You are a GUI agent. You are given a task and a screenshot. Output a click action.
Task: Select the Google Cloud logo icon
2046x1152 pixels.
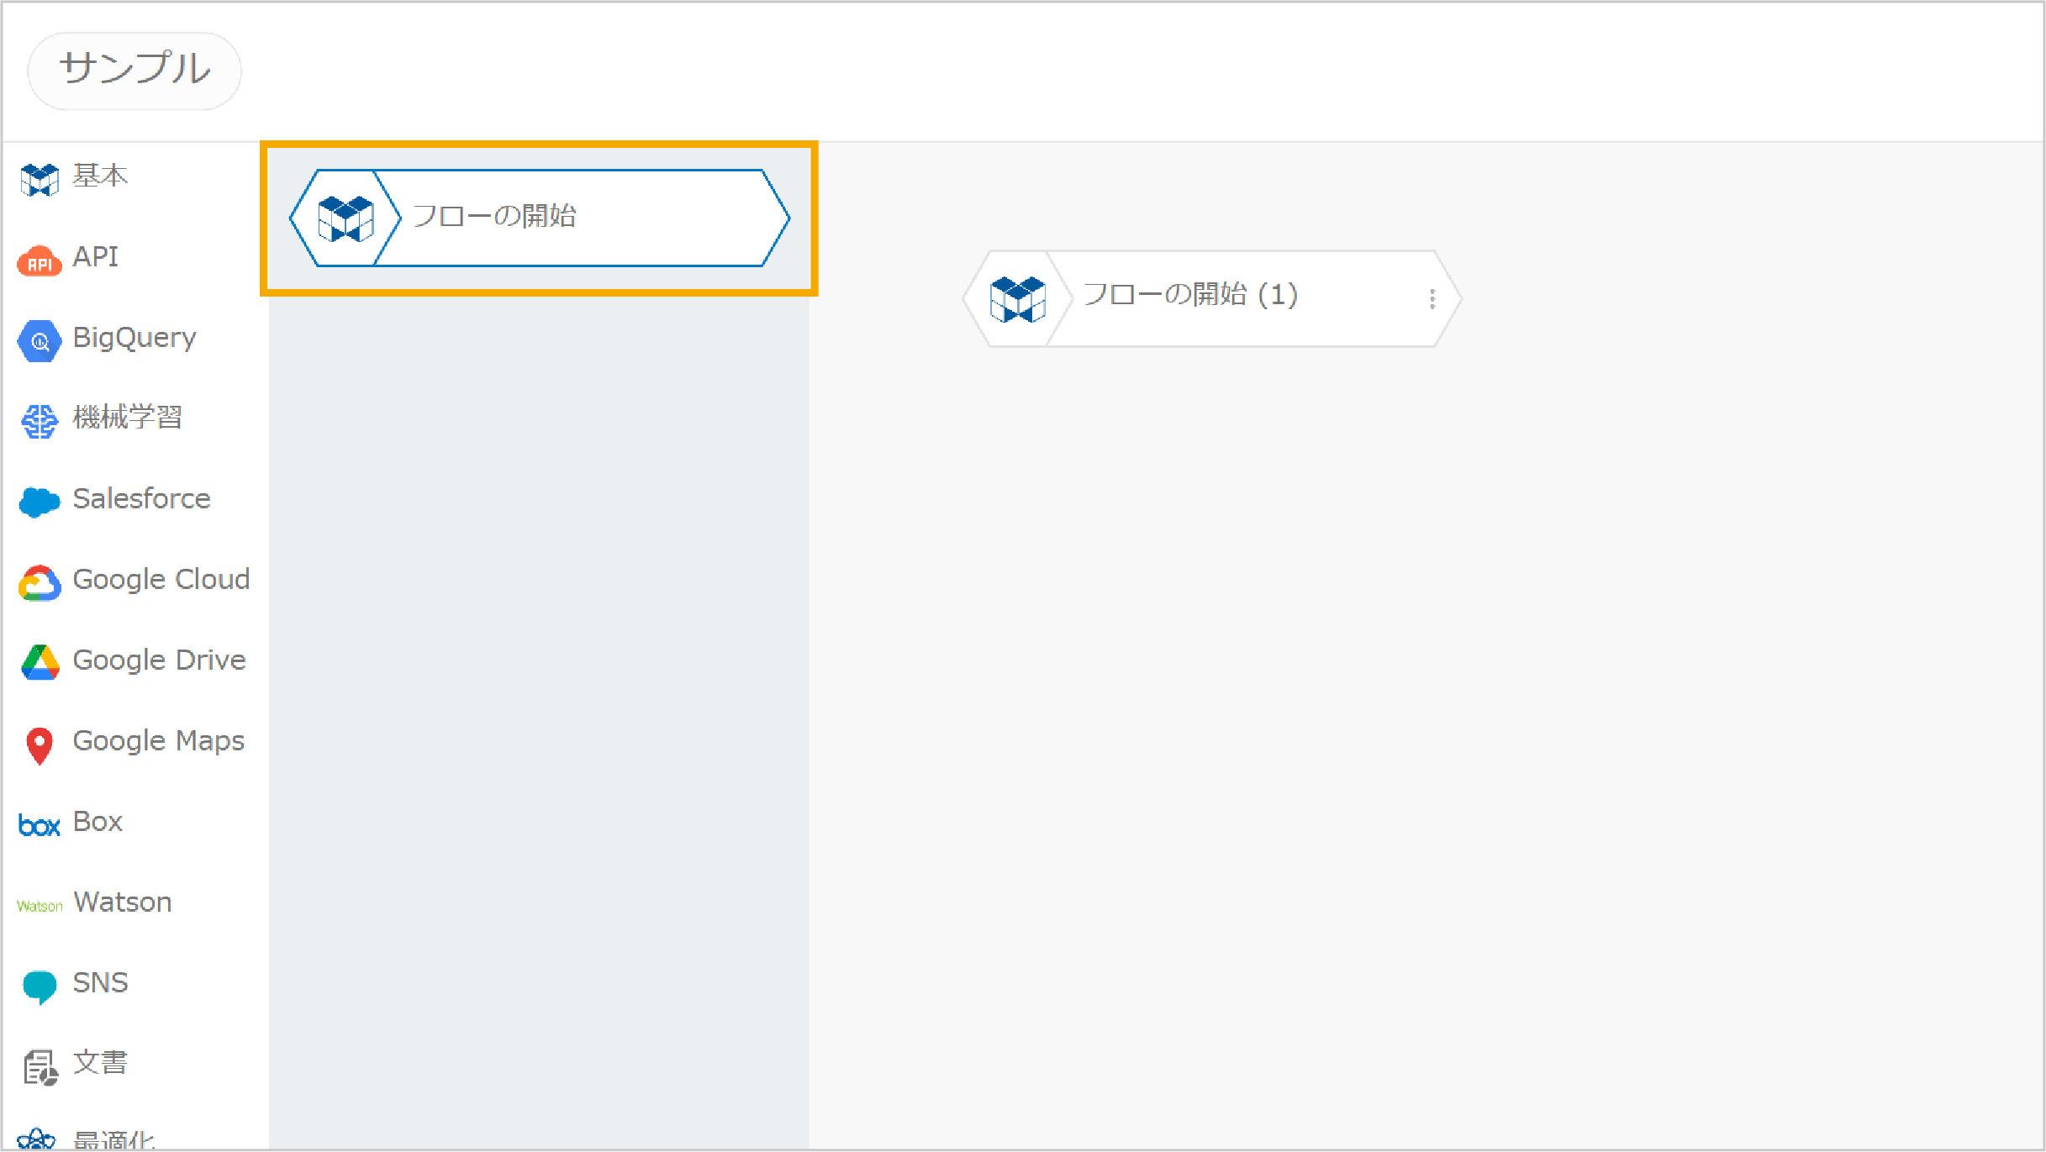point(40,583)
